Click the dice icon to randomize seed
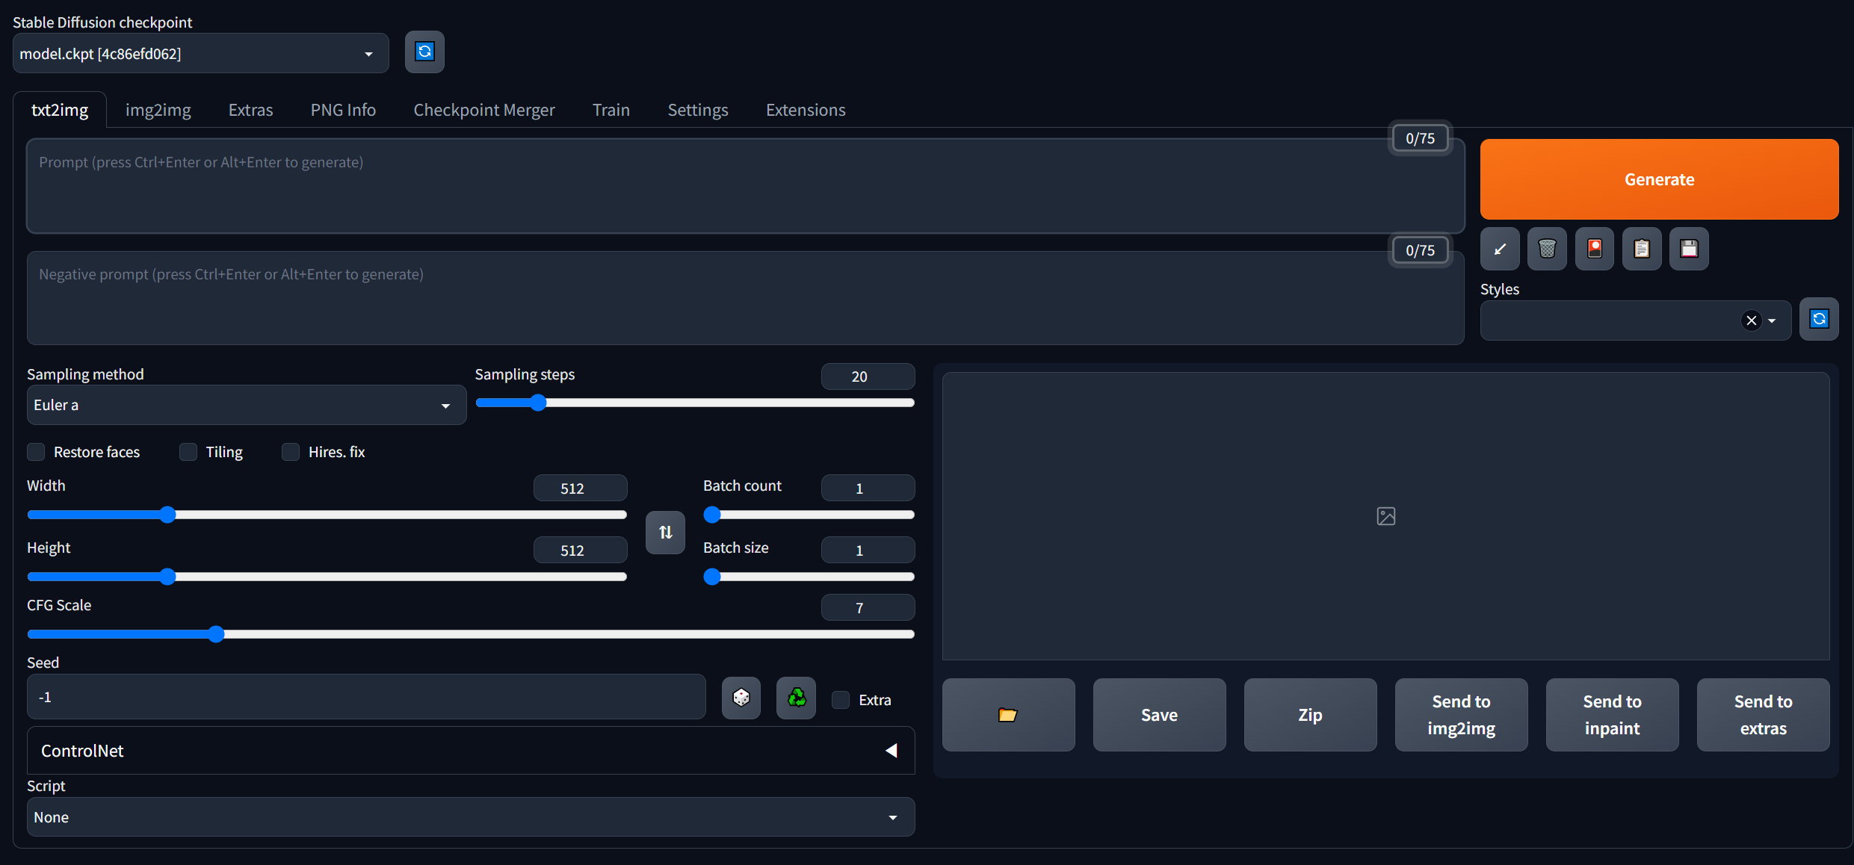The height and width of the screenshot is (865, 1854). [x=741, y=698]
